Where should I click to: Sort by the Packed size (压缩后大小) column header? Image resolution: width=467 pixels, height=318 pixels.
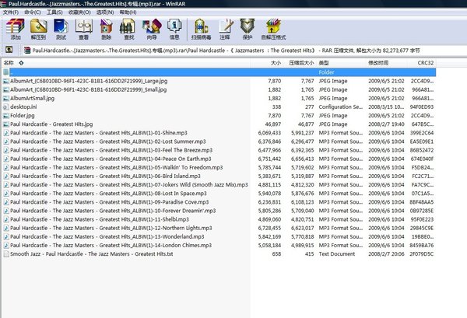pos(300,63)
